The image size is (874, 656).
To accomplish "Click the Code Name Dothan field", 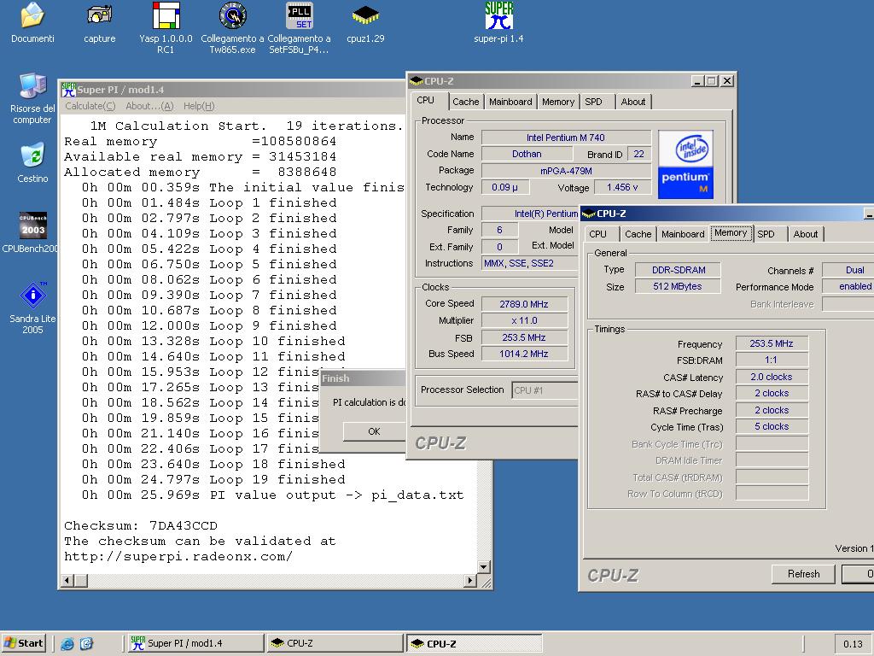I will [x=527, y=154].
